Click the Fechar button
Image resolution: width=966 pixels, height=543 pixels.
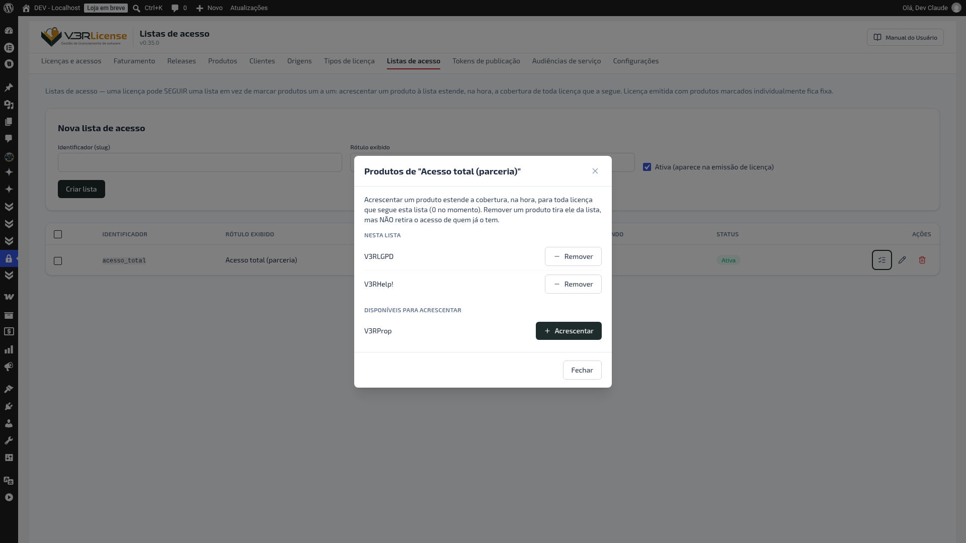coord(582,370)
